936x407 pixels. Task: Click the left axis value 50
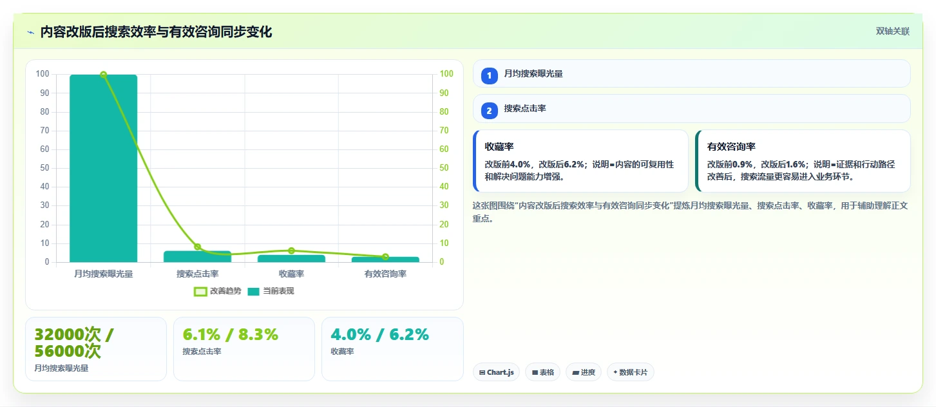coord(44,168)
